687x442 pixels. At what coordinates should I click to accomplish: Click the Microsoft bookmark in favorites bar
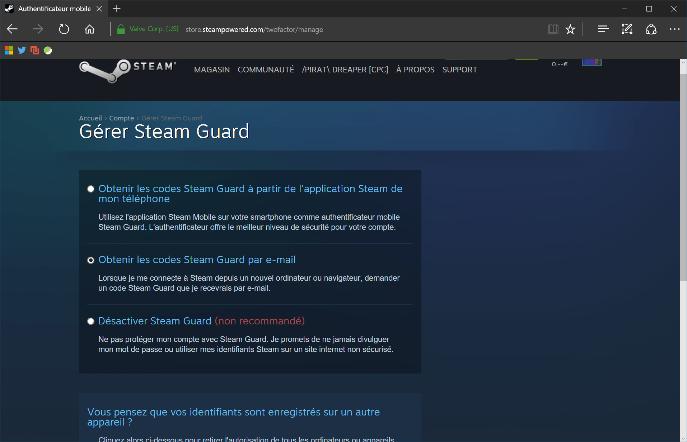tap(9, 51)
